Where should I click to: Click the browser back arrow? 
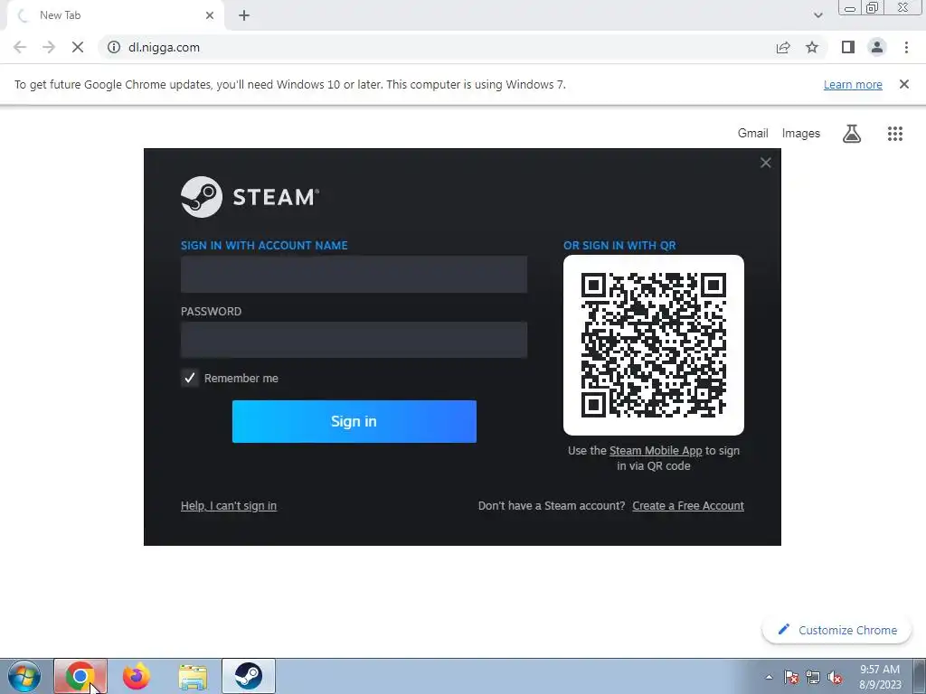(x=20, y=47)
